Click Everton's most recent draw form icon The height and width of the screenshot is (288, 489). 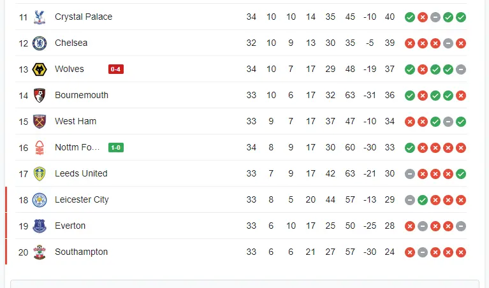click(461, 226)
